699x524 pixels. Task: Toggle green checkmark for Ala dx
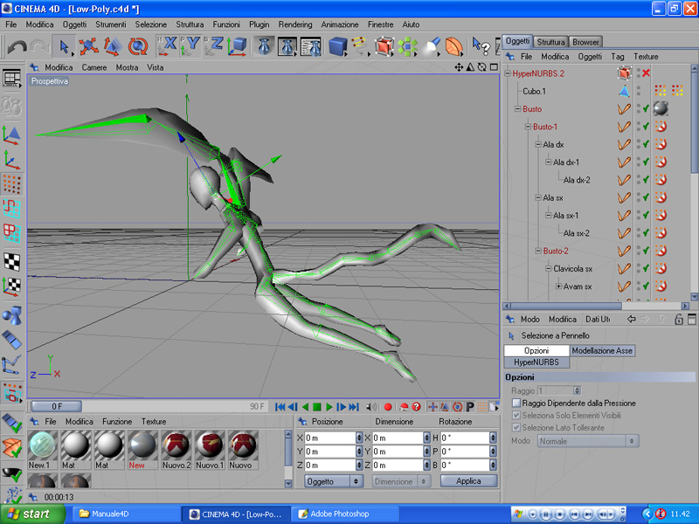pos(646,144)
